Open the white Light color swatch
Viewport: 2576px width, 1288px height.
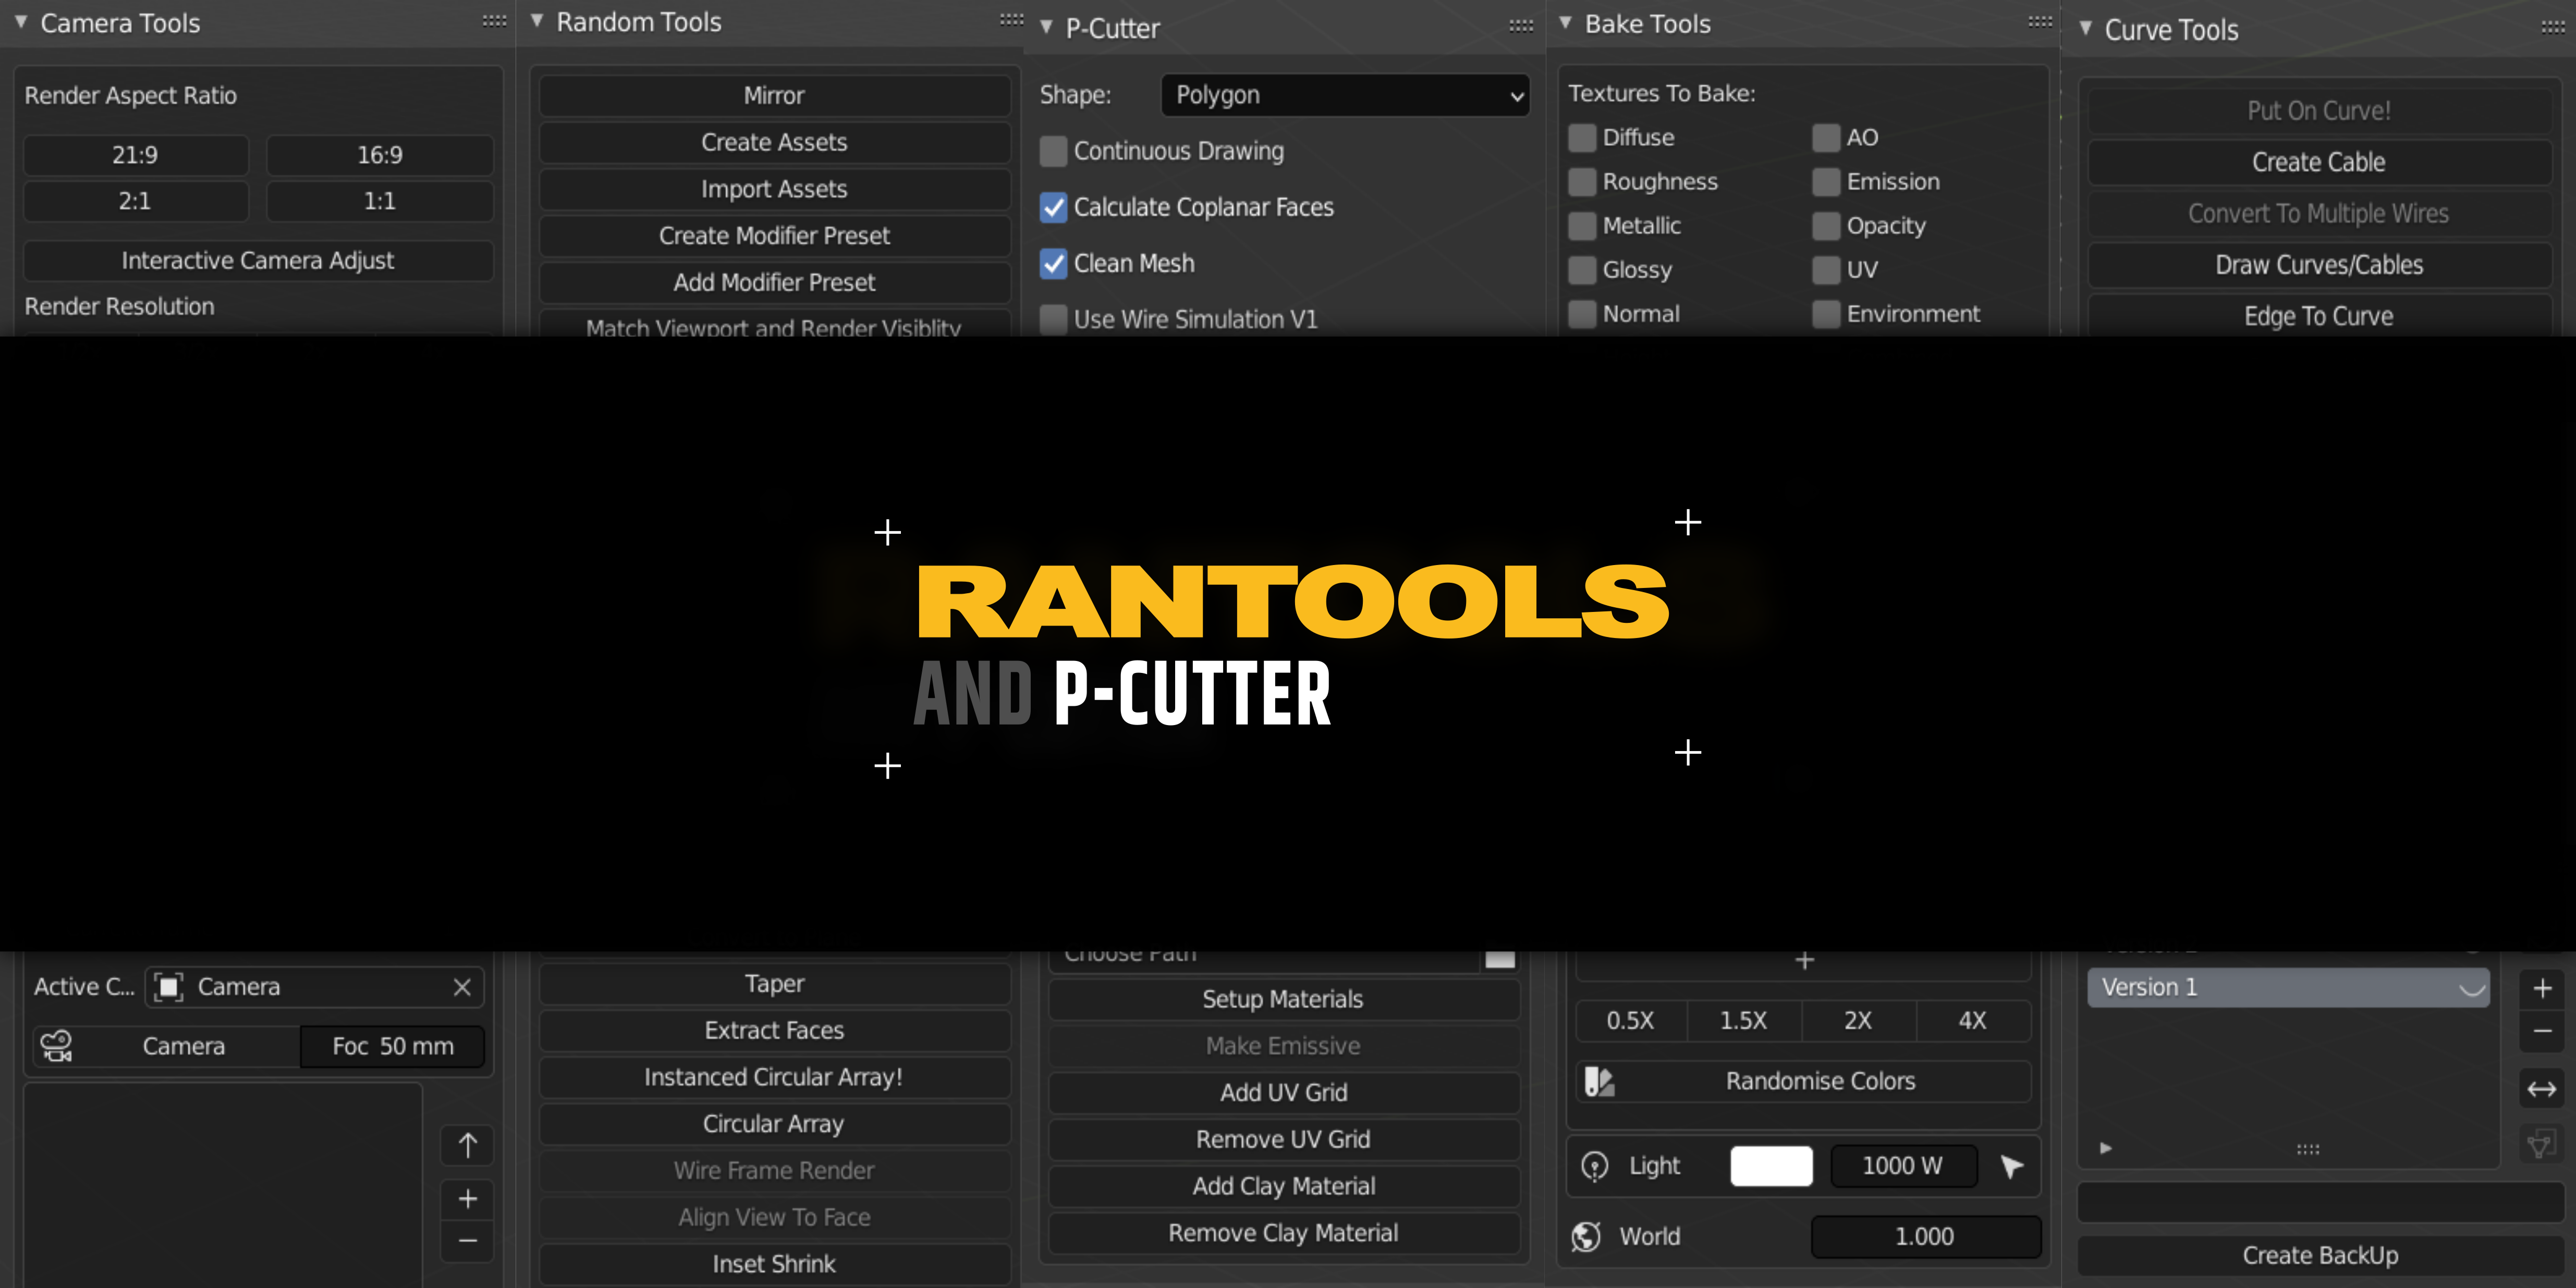tap(1770, 1166)
